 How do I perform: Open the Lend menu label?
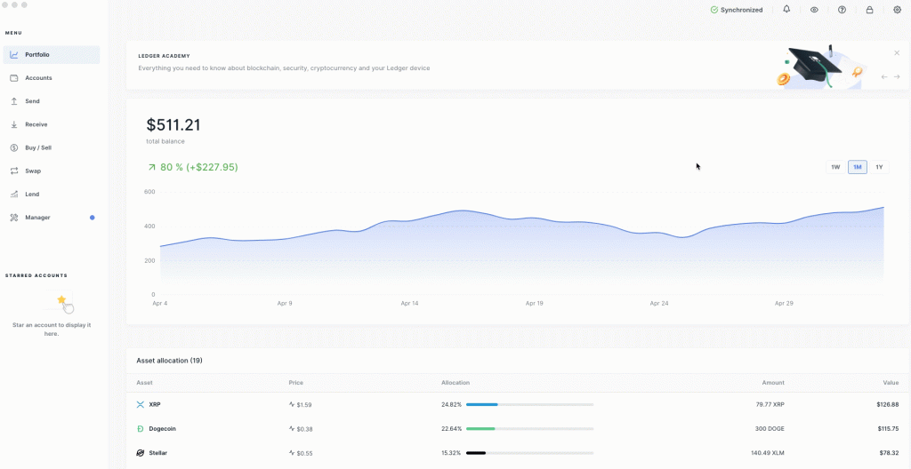pyautogui.click(x=32, y=194)
